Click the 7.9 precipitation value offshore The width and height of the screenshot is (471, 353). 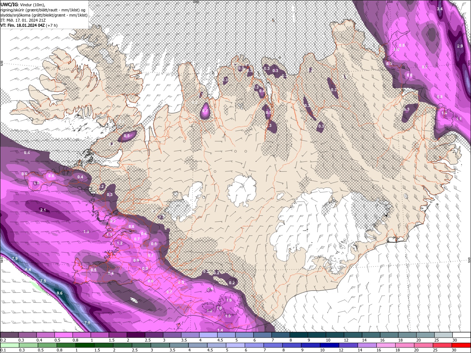click(x=15, y=259)
